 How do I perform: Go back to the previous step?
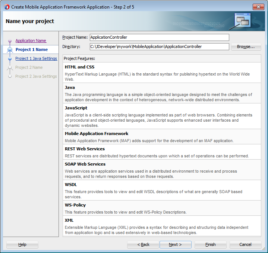pos(143,244)
